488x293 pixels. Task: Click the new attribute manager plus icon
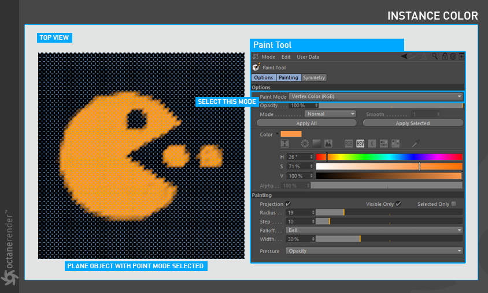click(461, 56)
